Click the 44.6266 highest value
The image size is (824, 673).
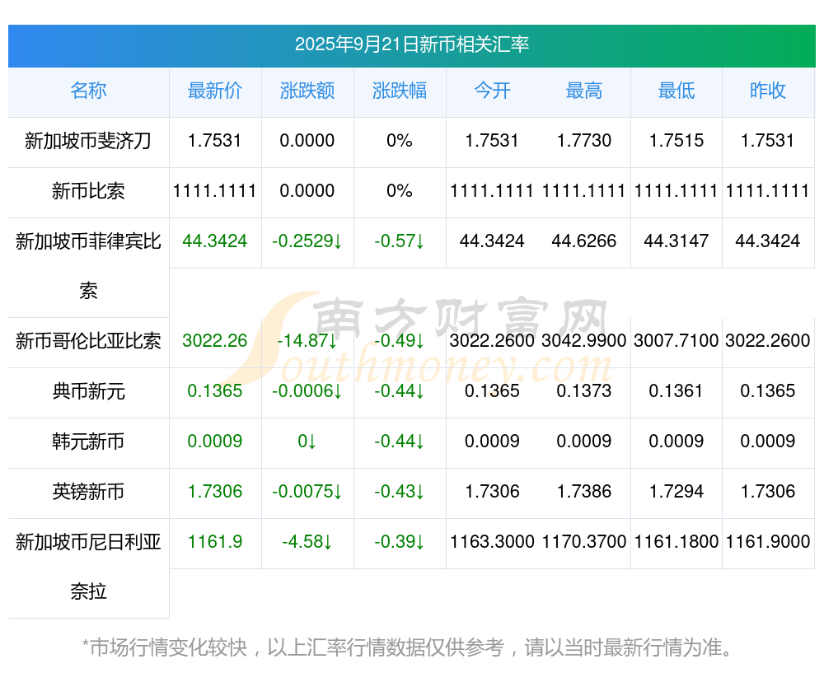click(x=584, y=241)
